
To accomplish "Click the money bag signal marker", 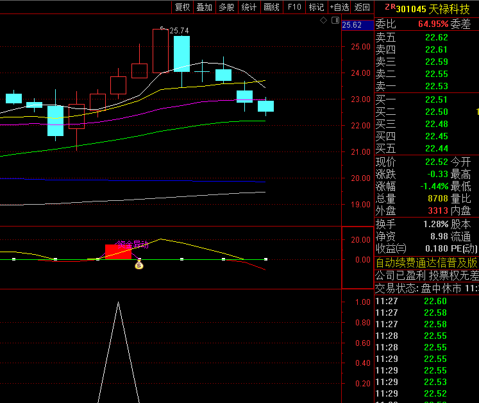I will (139, 264).
